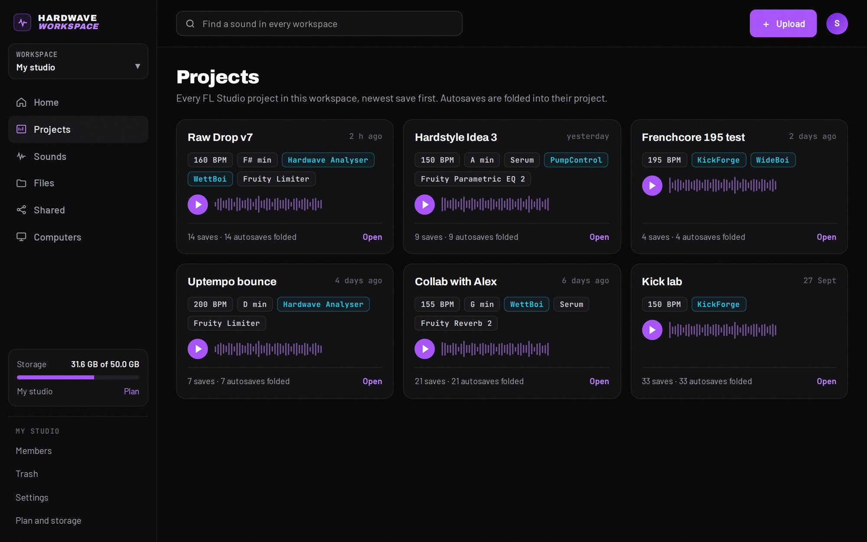This screenshot has height=542, width=867.
Task: Click the Projects icon in sidebar
Action: pyautogui.click(x=21, y=129)
